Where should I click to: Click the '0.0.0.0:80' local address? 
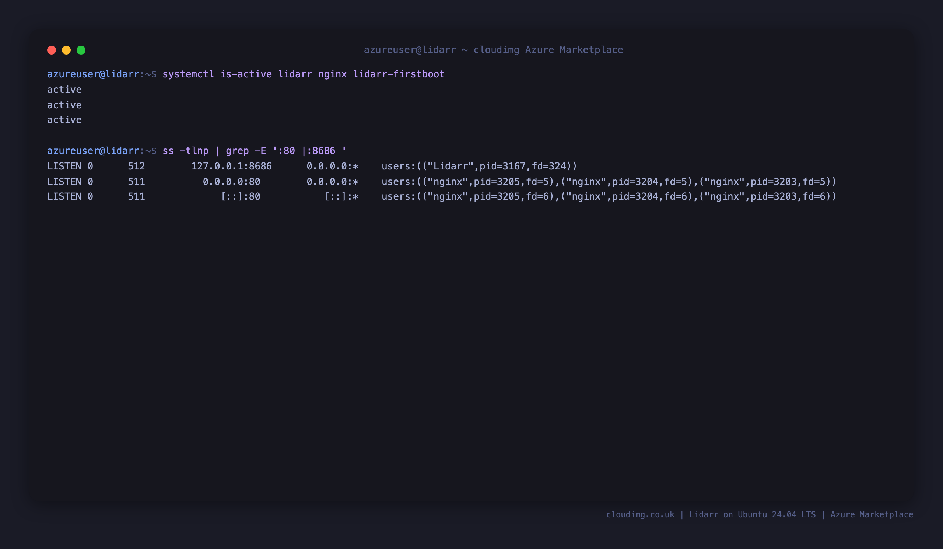click(232, 182)
